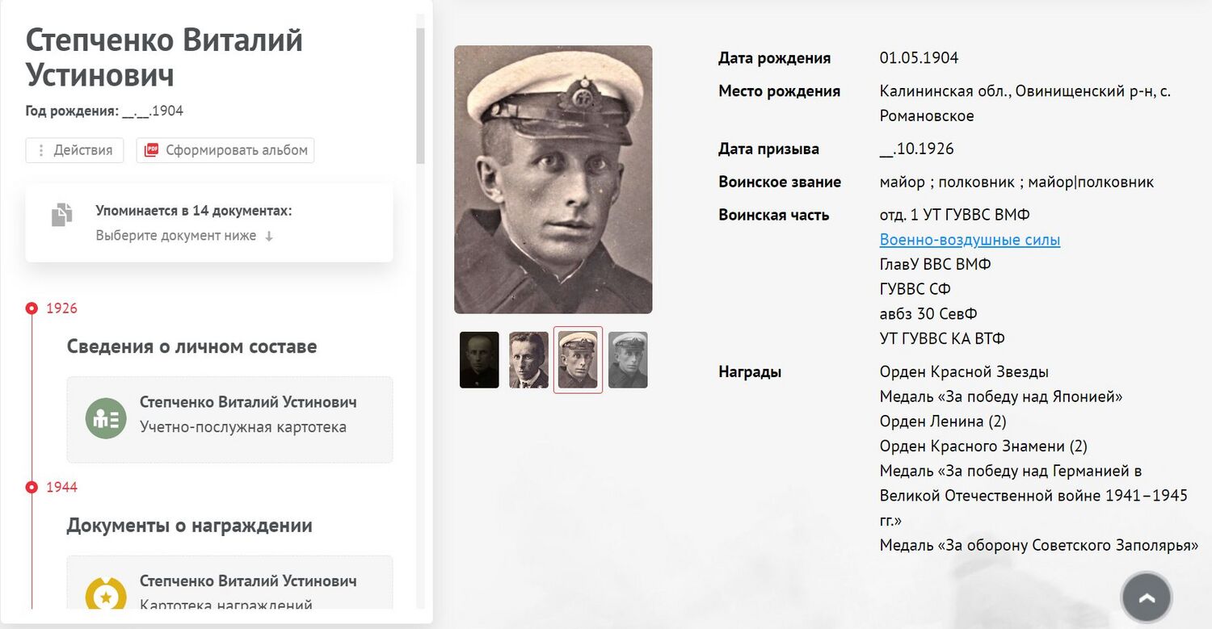1212x629 pixels.
Task: Click the yellow Картотека награждений medal icon
Action: pyautogui.click(x=106, y=596)
